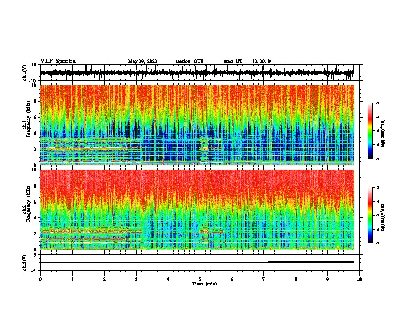This screenshot has height=313, width=405.
Task: Click the "6" kHz tick on ch.2 frequency axis
Action: click(x=35, y=202)
